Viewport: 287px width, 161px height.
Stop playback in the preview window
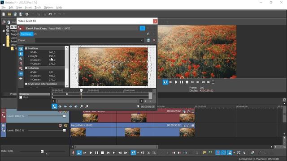pyautogui.click(x=187, y=82)
